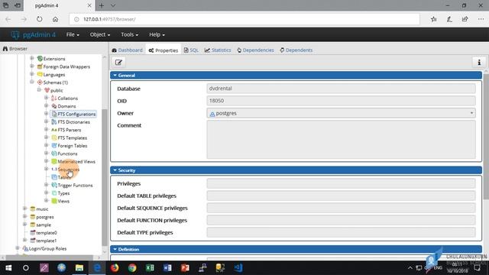
Task: Click the Languages node icon
Action: tap(40, 75)
